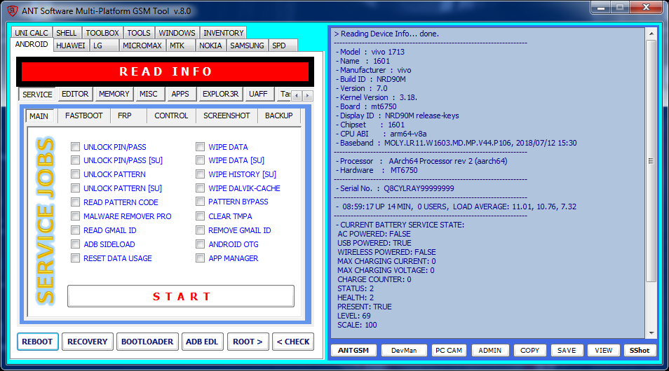Click the ANT Software shield logo icon
Image resolution: width=669 pixels, height=371 pixels.
point(13,10)
